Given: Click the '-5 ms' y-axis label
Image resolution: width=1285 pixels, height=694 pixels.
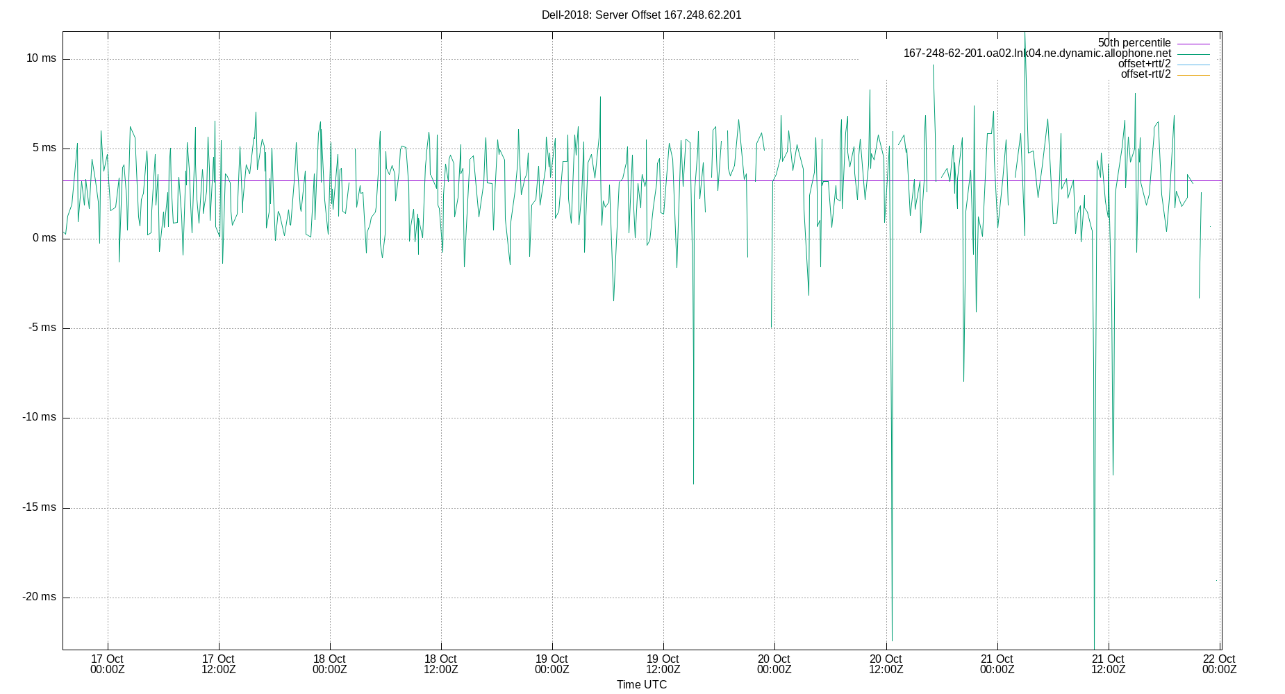Looking at the screenshot, I should click(42, 328).
